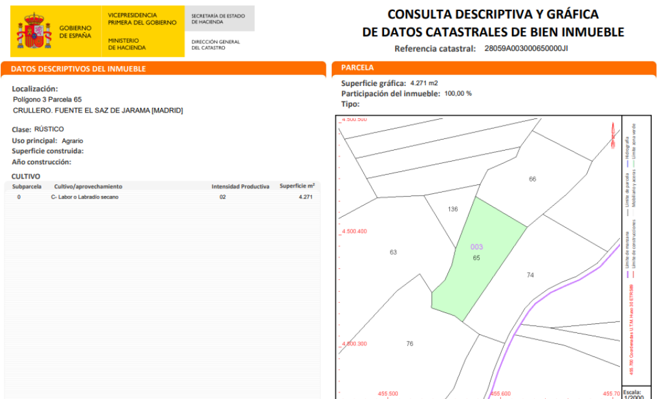The width and height of the screenshot is (662, 399).
Task: Click the 'Subparcela' column header
Action: point(27,187)
